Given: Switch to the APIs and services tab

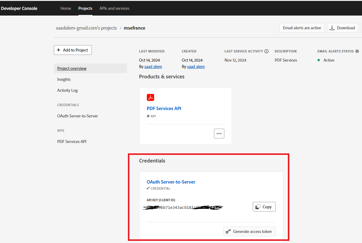Looking at the screenshot, I should click(114, 8).
